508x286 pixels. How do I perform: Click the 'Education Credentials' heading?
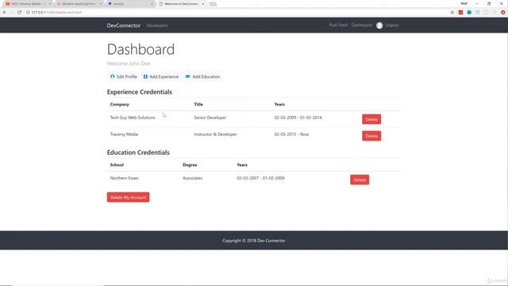pyautogui.click(x=138, y=153)
